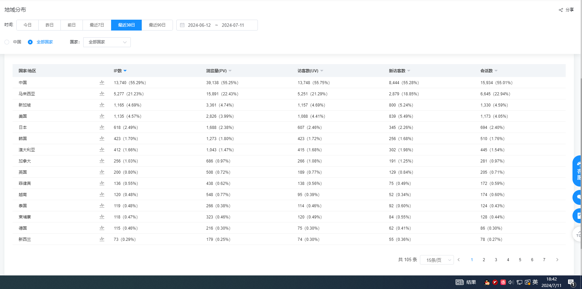Switch time range to 前日
The height and width of the screenshot is (289, 582).
click(x=72, y=25)
